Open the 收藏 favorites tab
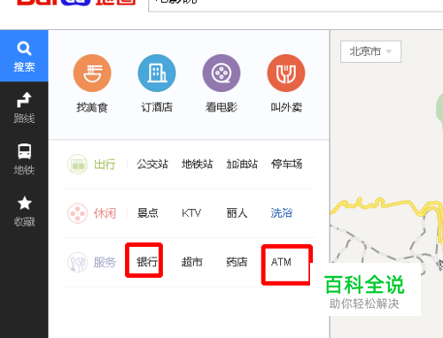443x338 pixels. 24,211
